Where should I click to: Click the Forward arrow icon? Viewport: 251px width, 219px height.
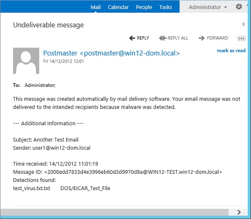coord(202,38)
